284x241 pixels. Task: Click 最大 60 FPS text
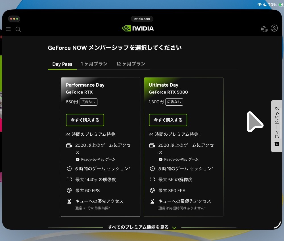tap(87, 190)
